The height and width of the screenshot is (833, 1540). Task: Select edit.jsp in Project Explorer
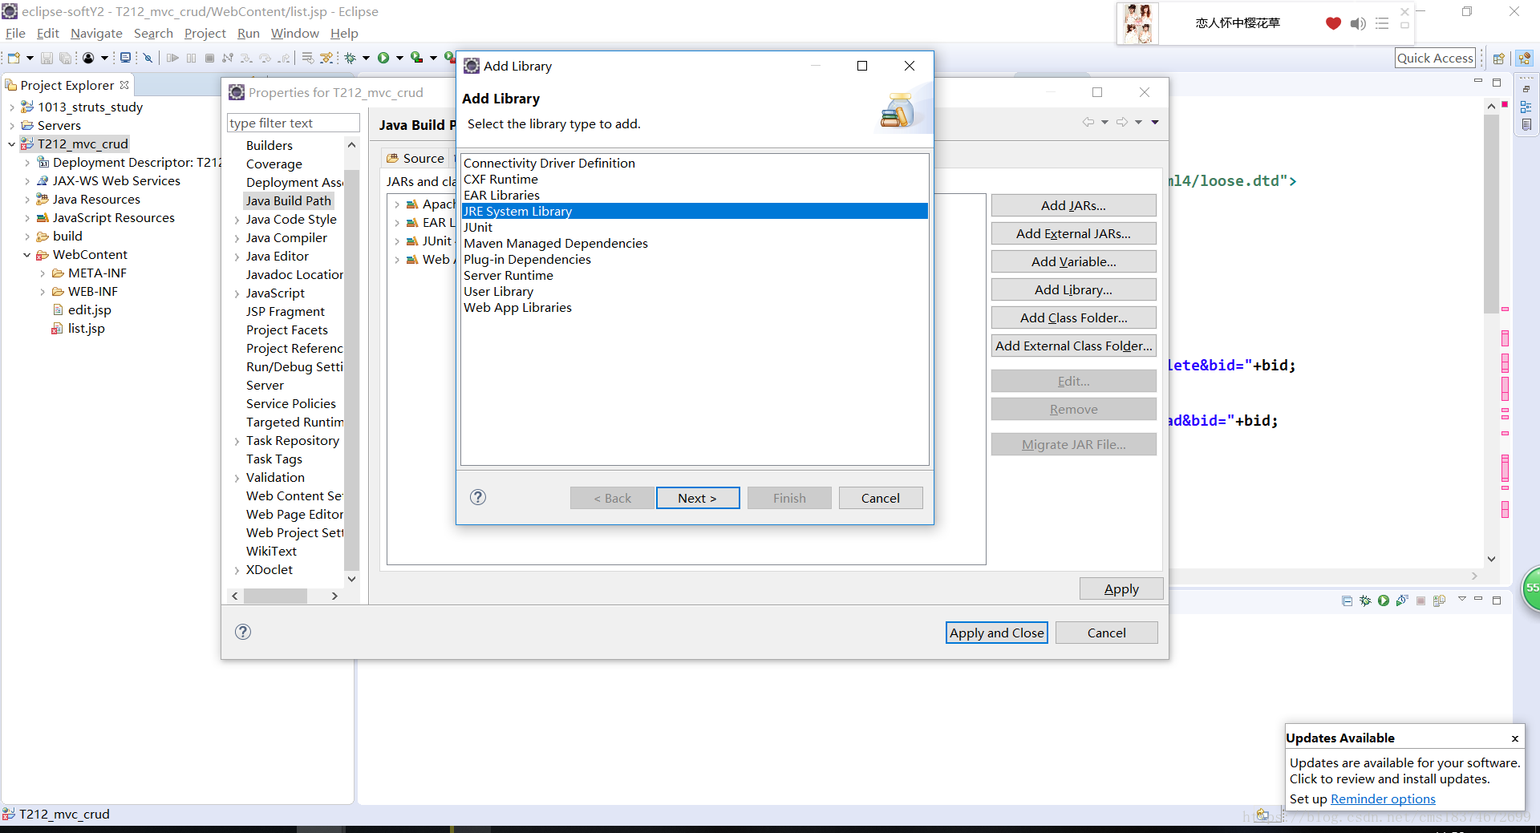[x=89, y=310]
